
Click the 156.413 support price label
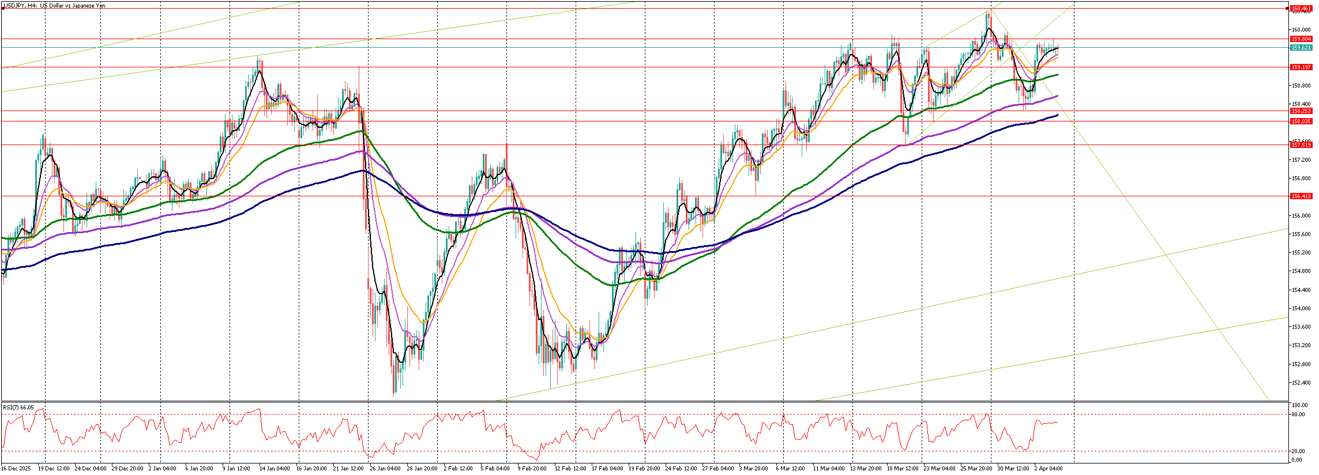coord(1301,196)
